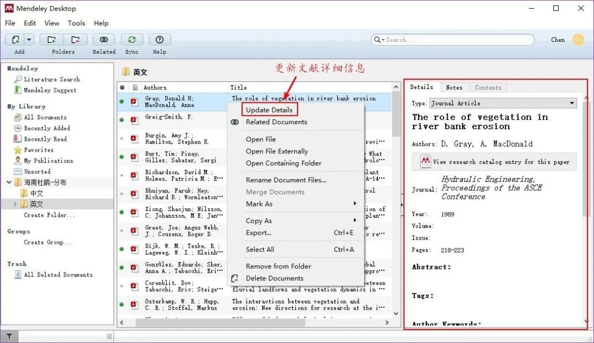Click Create Folder... link in sidebar
This screenshot has height=343, width=594.
pyautogui.click(x=50, y=215)
